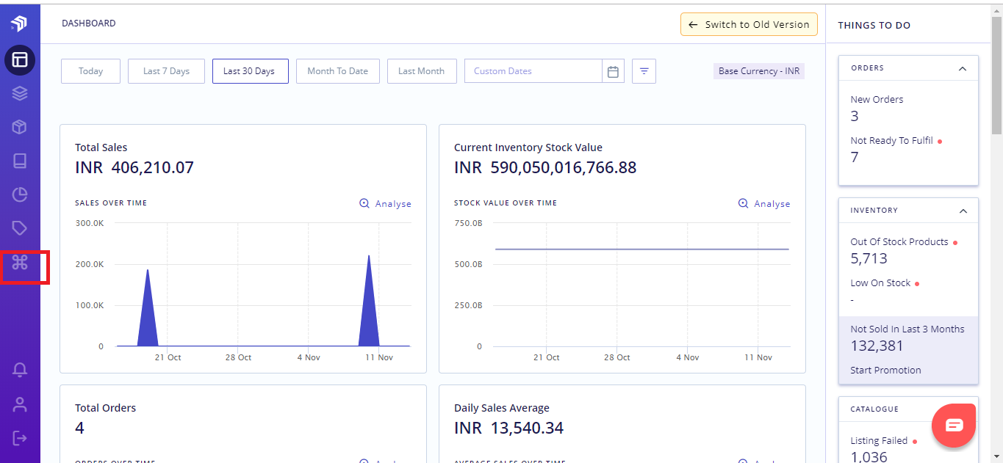Click the Total Orders value 4
Viewport: 1003px width, 463px height.
click(x=79, y=428)
